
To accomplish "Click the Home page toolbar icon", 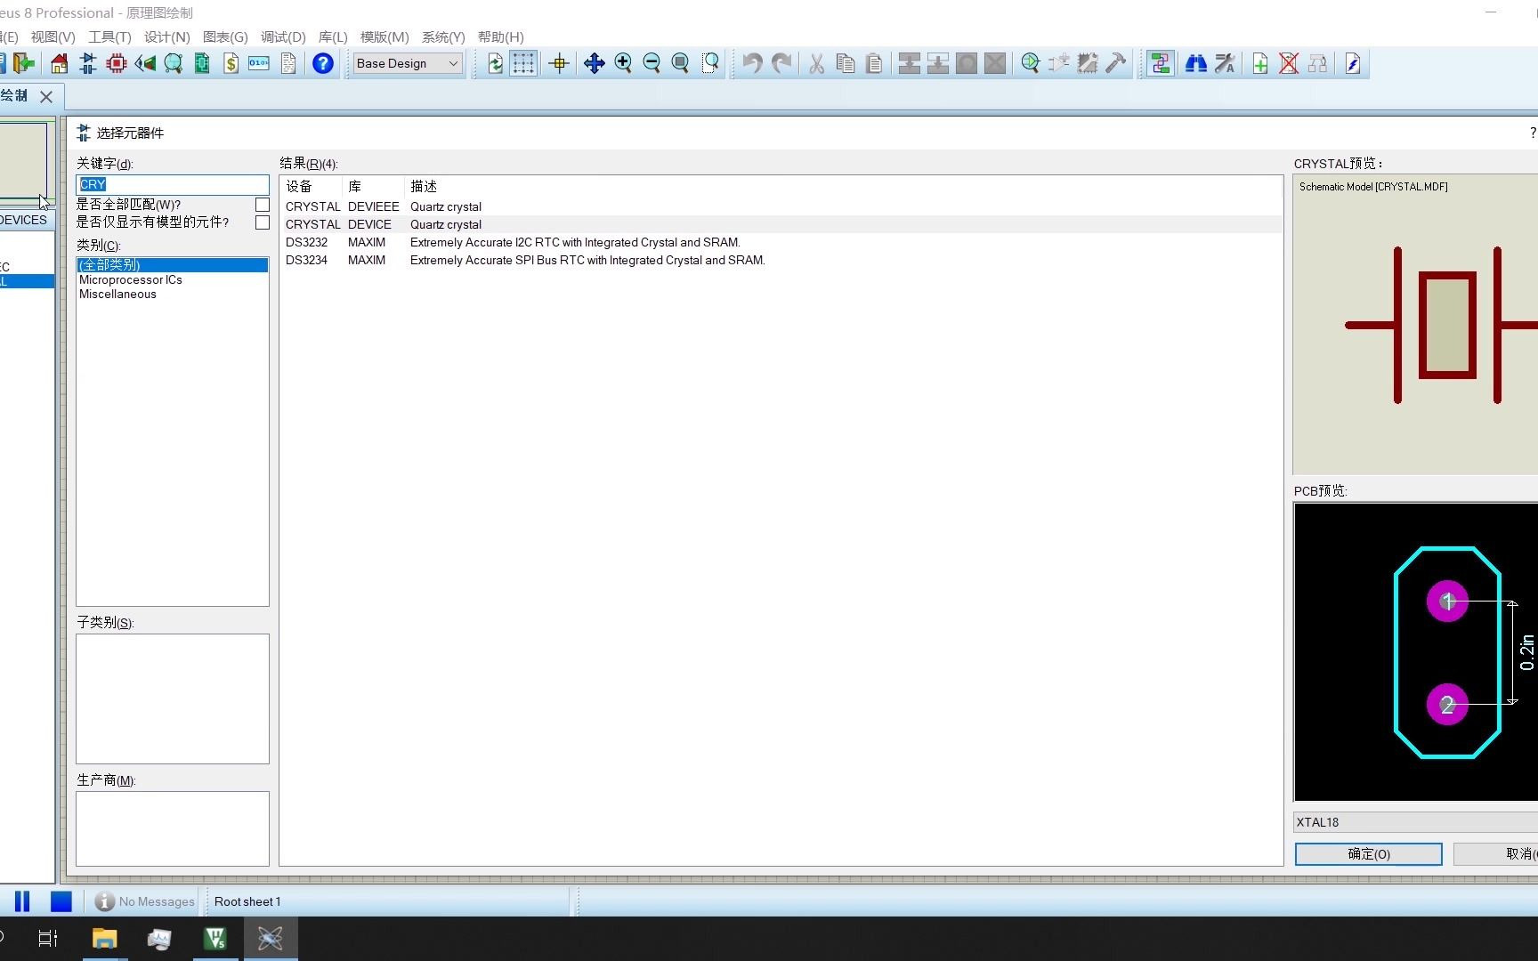I will 59,63.
